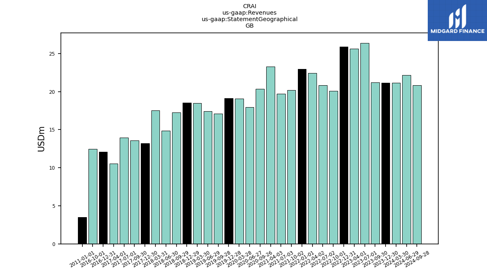Click the CRAI ticker in the title

[x=250, y=6]
